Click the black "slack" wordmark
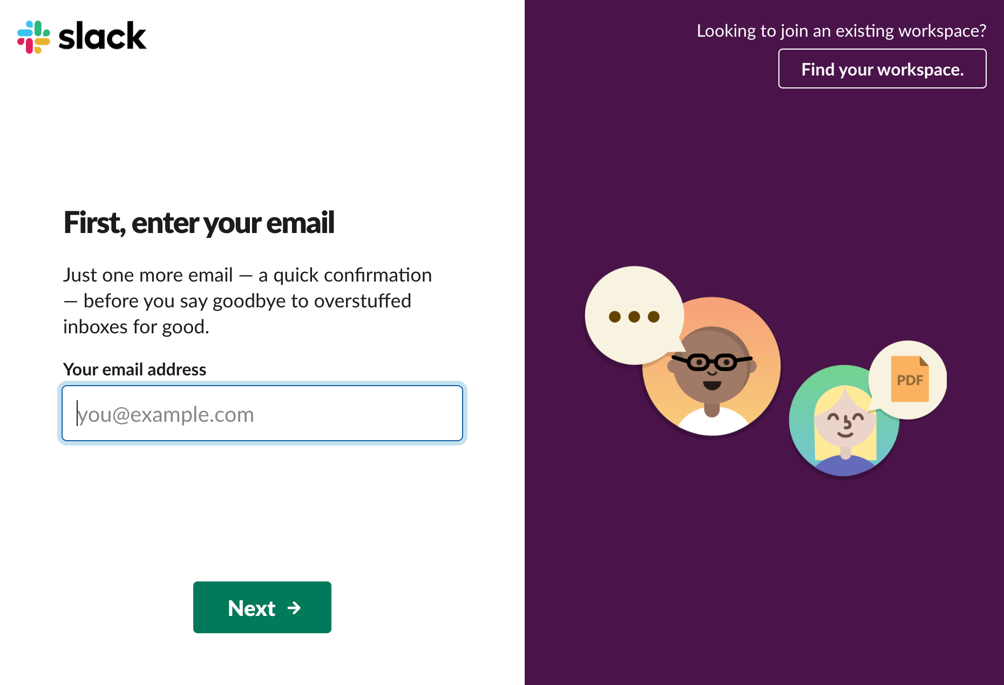Screen dimensions: 1004x685 102,37
